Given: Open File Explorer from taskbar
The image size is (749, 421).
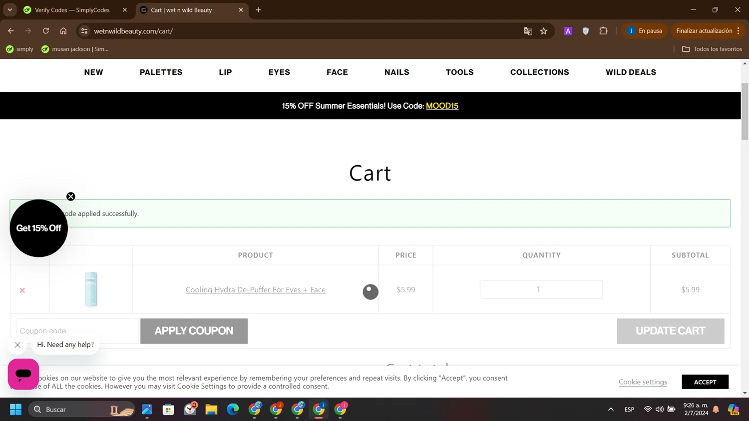Looking at the screenshot, I should point(211,410).
